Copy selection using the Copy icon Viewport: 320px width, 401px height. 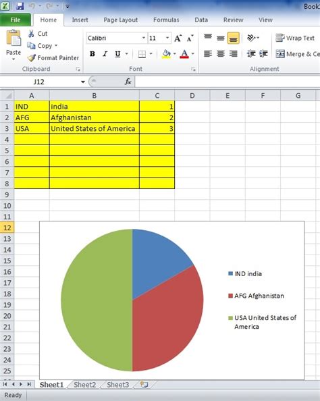click(x=31, y=46)
